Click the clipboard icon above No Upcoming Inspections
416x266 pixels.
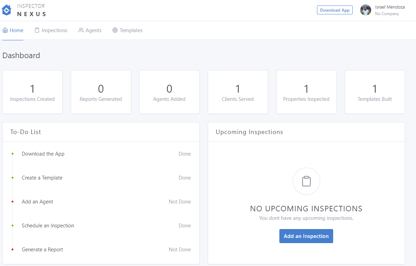coord(306,181)
